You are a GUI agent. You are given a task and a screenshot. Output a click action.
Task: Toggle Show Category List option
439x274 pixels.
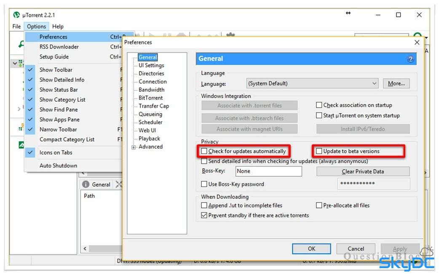(74, 100)
